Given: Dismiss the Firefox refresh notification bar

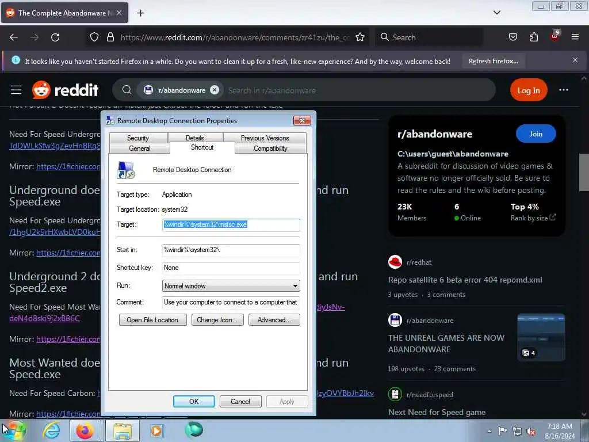Looking at the screenshot, I should [575, 60].
